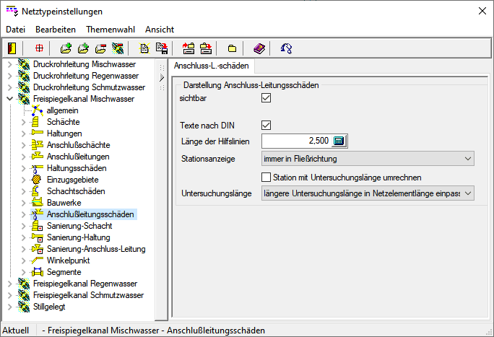Expand the Stillgelegt tree node
This screenshot has width=494, height=337.
click(9, 307)
